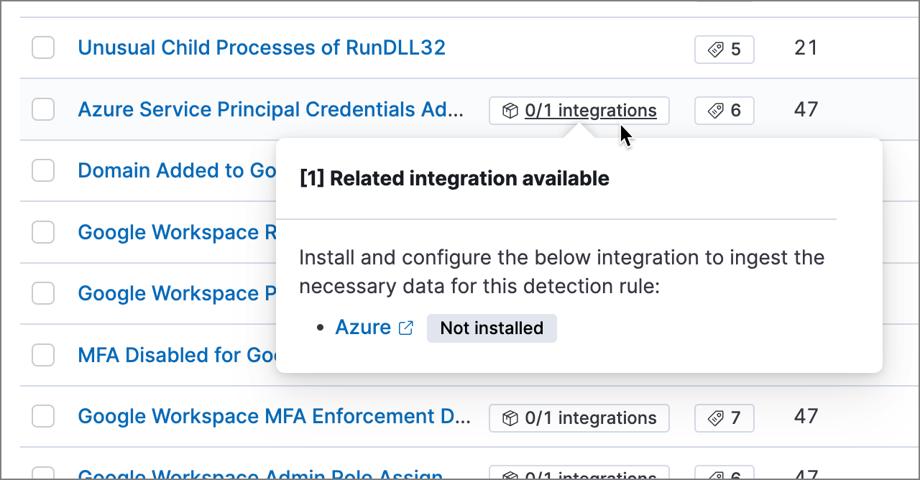This screenshot has width=920, height=480.
Task: Click the Not installed badge
Action: tap(492, 328)
